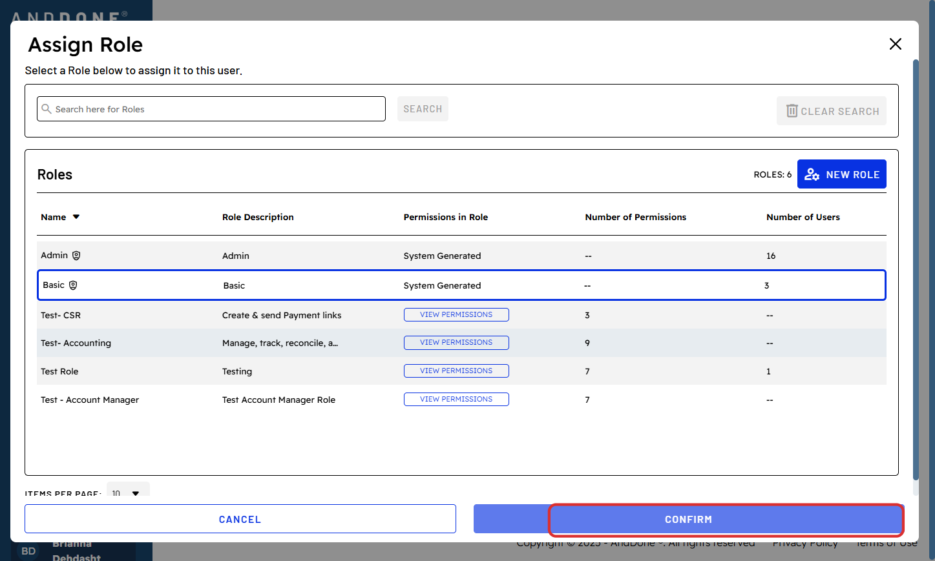This screenshot has height=561, width=935.
Task: Sort roles by the Name column
Action: [x=54, y=217]
